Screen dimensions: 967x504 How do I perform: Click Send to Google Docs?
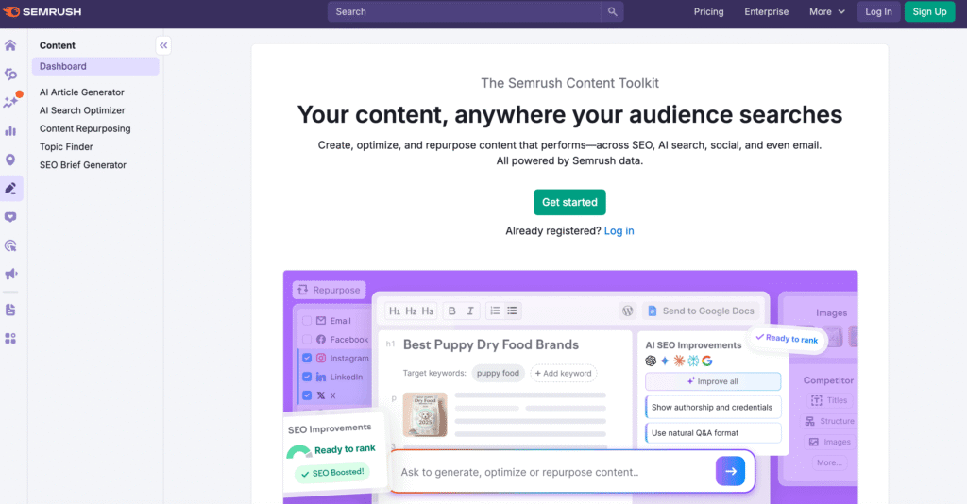tap(701, 311)
